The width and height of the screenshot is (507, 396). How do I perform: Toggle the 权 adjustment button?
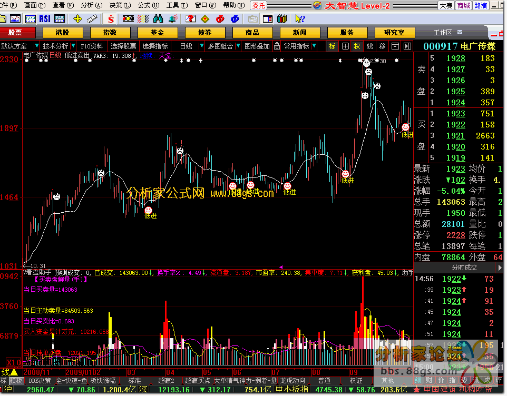tap(357, 46)
